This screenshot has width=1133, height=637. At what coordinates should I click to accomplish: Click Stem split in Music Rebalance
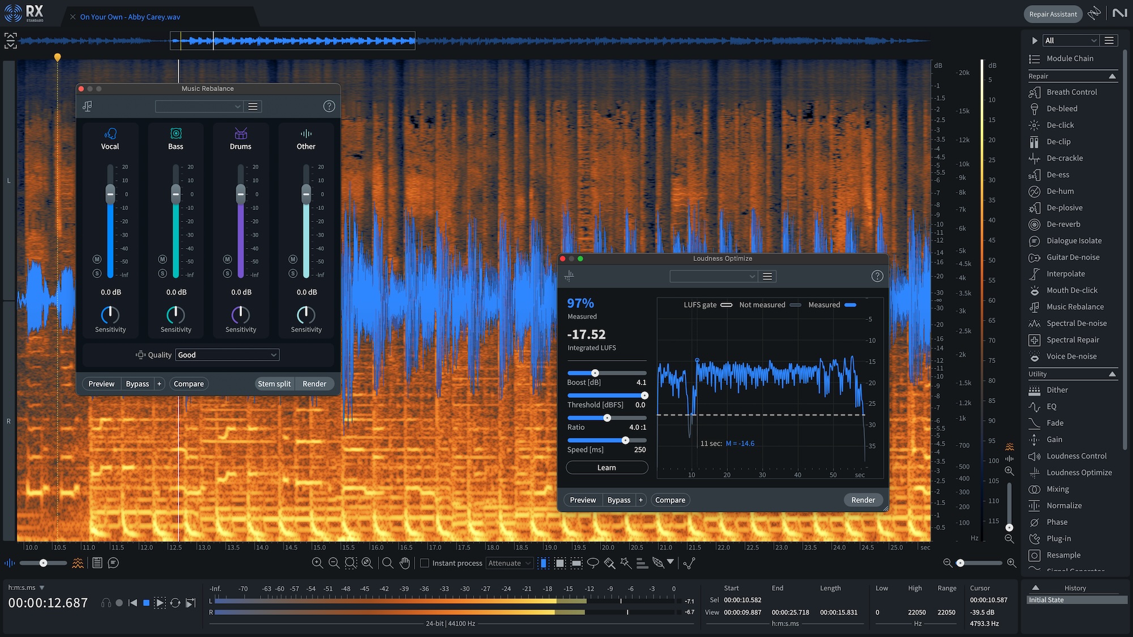(274, 383)
